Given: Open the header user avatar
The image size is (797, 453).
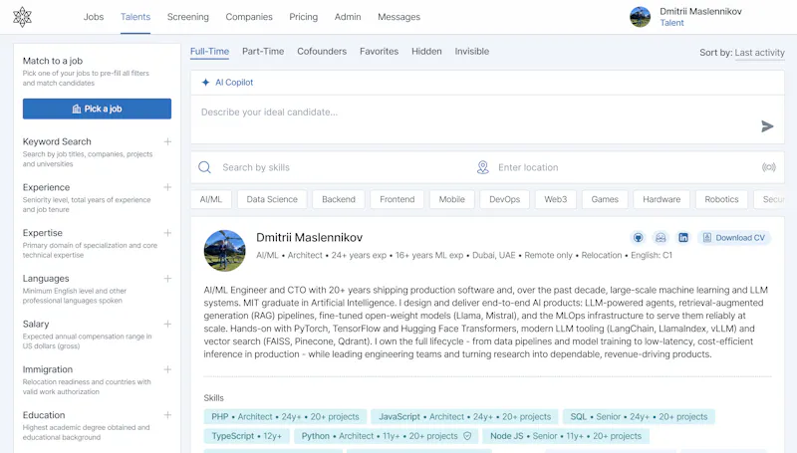Looking at the screenshot, I should click(x=640, y=17).
